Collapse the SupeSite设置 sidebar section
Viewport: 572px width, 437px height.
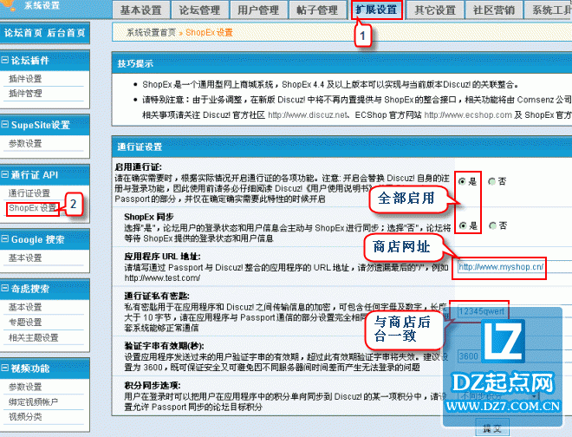(6, 125)
